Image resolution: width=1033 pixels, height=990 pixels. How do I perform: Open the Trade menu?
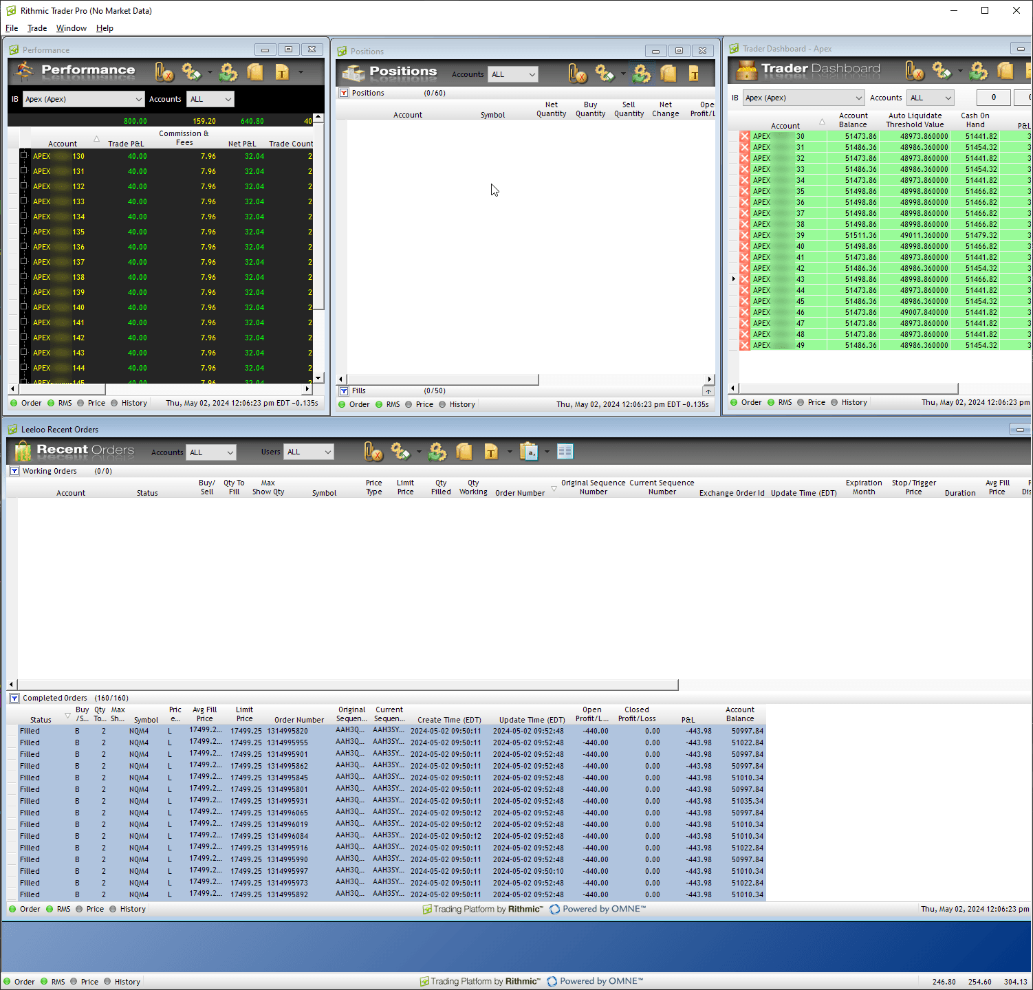point(37,28)
